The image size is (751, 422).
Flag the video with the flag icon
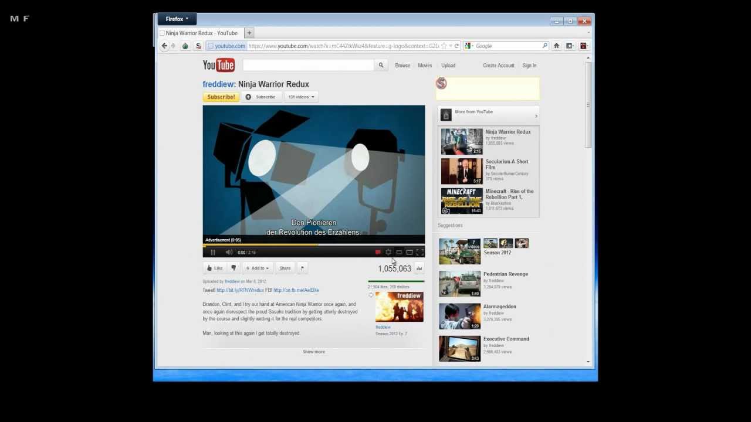click(x=302, y=268)
